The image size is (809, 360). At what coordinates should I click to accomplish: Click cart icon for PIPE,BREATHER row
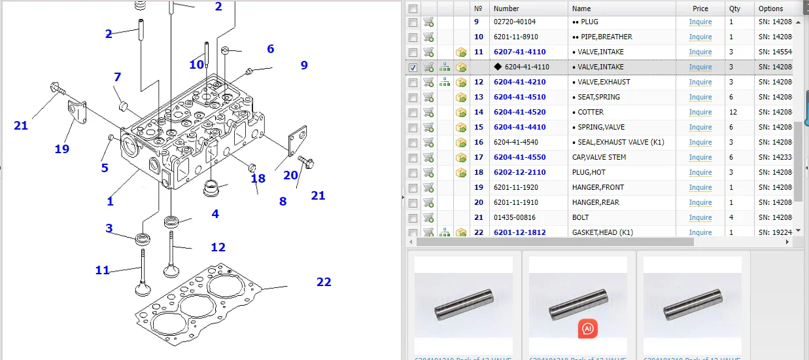tap(428, 37)
